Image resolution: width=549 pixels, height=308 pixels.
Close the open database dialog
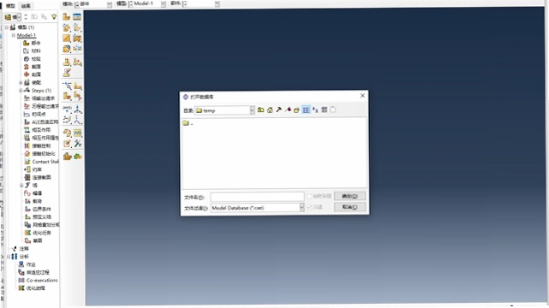(362, 96)
